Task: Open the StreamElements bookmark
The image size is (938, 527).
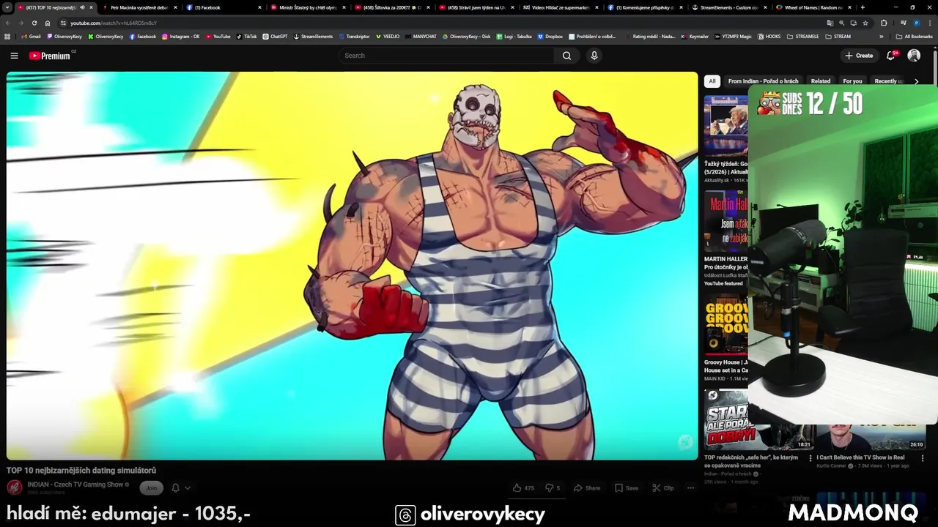Action: [313, 36]
